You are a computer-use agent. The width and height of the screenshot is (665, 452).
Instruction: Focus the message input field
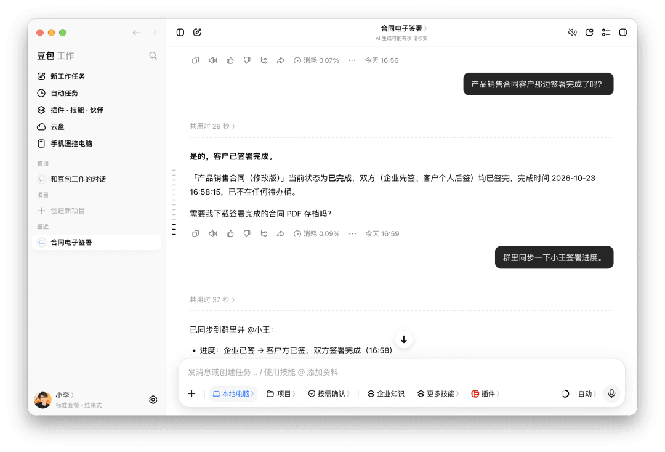[401, 373]
